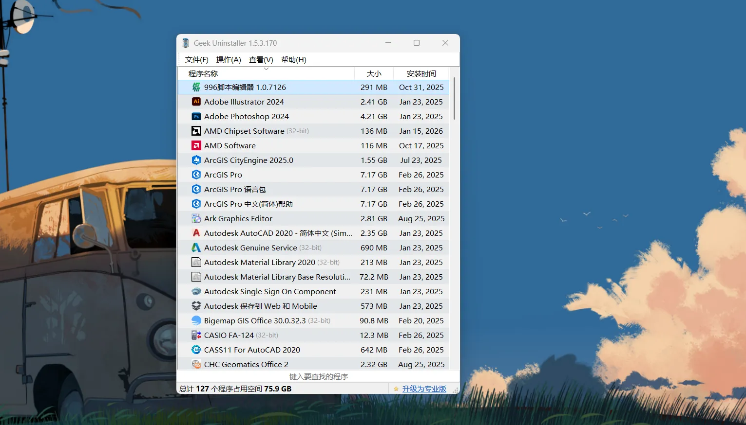Click the CASIO FA-124 calculator icon

click(196, 335)
